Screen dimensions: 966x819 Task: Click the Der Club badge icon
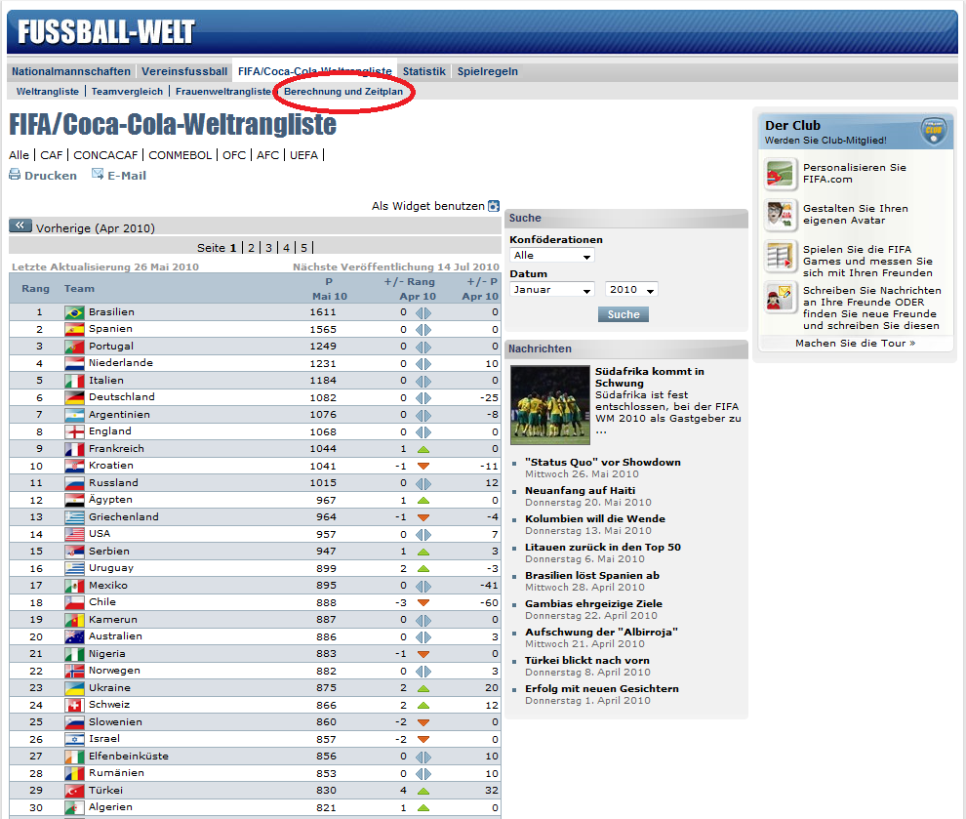point(934,131)
